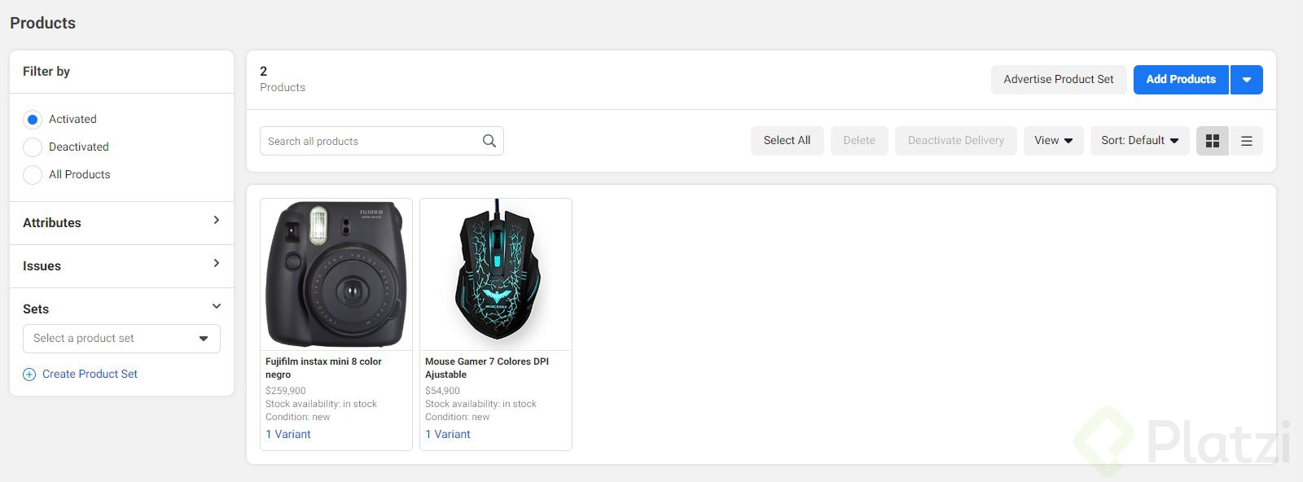
Task: Switch to list view icon
Action: pos(1247,141)
